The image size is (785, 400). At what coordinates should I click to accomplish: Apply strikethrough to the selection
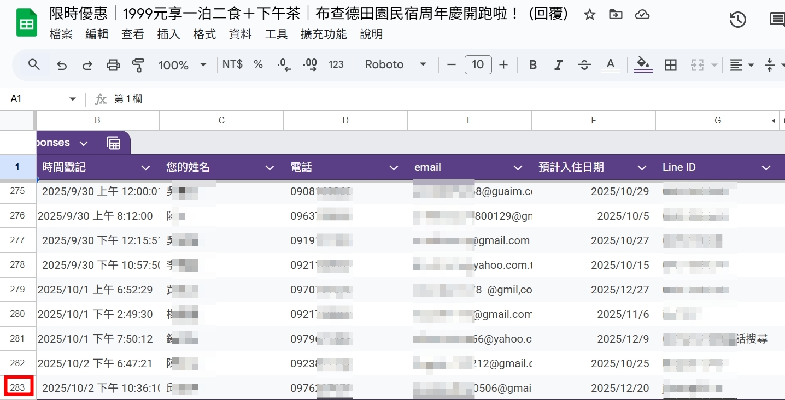(584, 64)
